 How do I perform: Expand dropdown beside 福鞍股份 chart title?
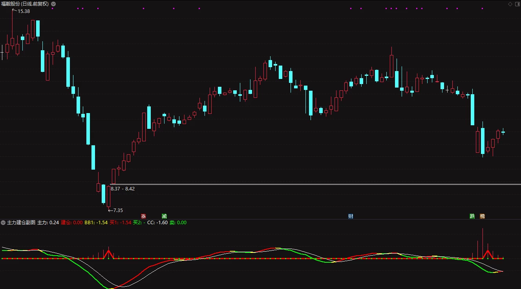pos(53,4)
